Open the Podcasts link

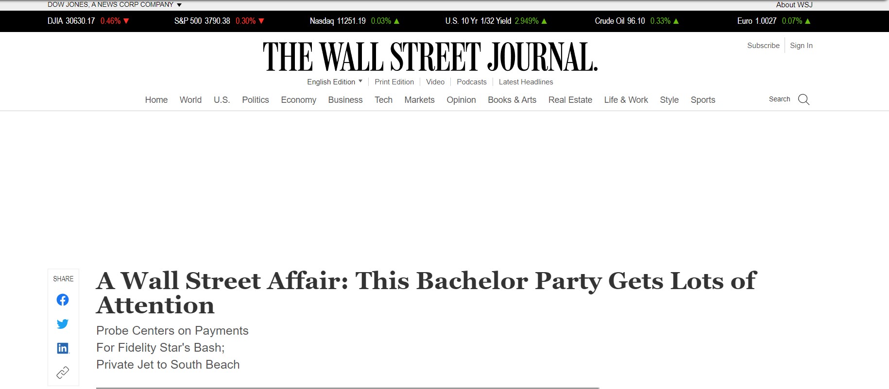click(x=471, y=82)
